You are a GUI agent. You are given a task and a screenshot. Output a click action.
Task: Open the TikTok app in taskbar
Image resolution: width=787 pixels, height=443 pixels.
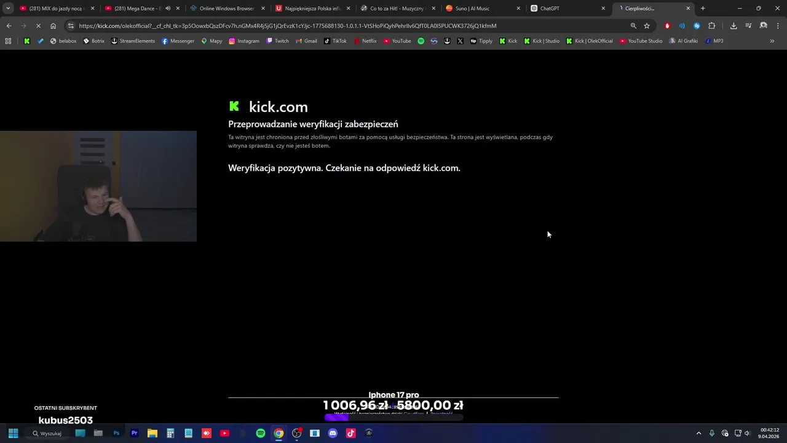(351, 433)
